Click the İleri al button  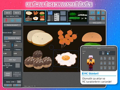[17, 13]
